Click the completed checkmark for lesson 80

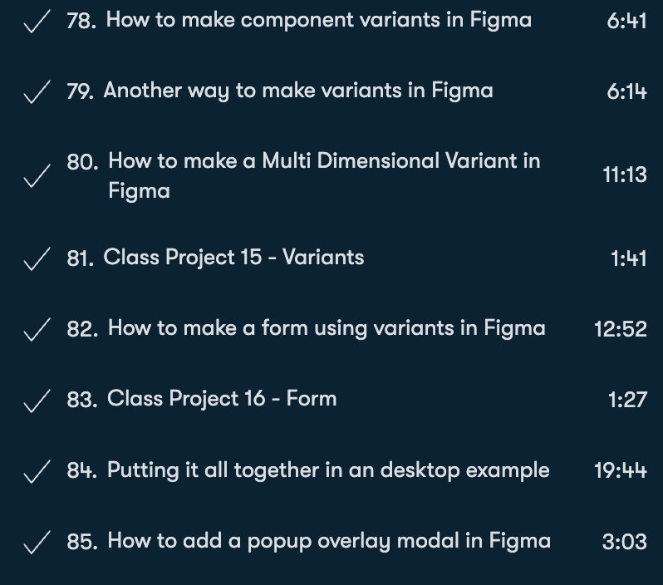point(37,176)
